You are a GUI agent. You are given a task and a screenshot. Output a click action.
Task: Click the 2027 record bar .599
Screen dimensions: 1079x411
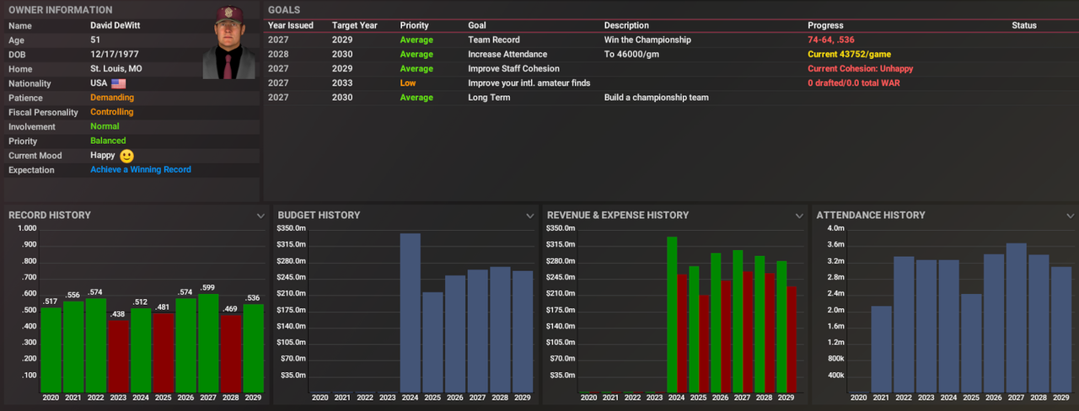(208, 343)
